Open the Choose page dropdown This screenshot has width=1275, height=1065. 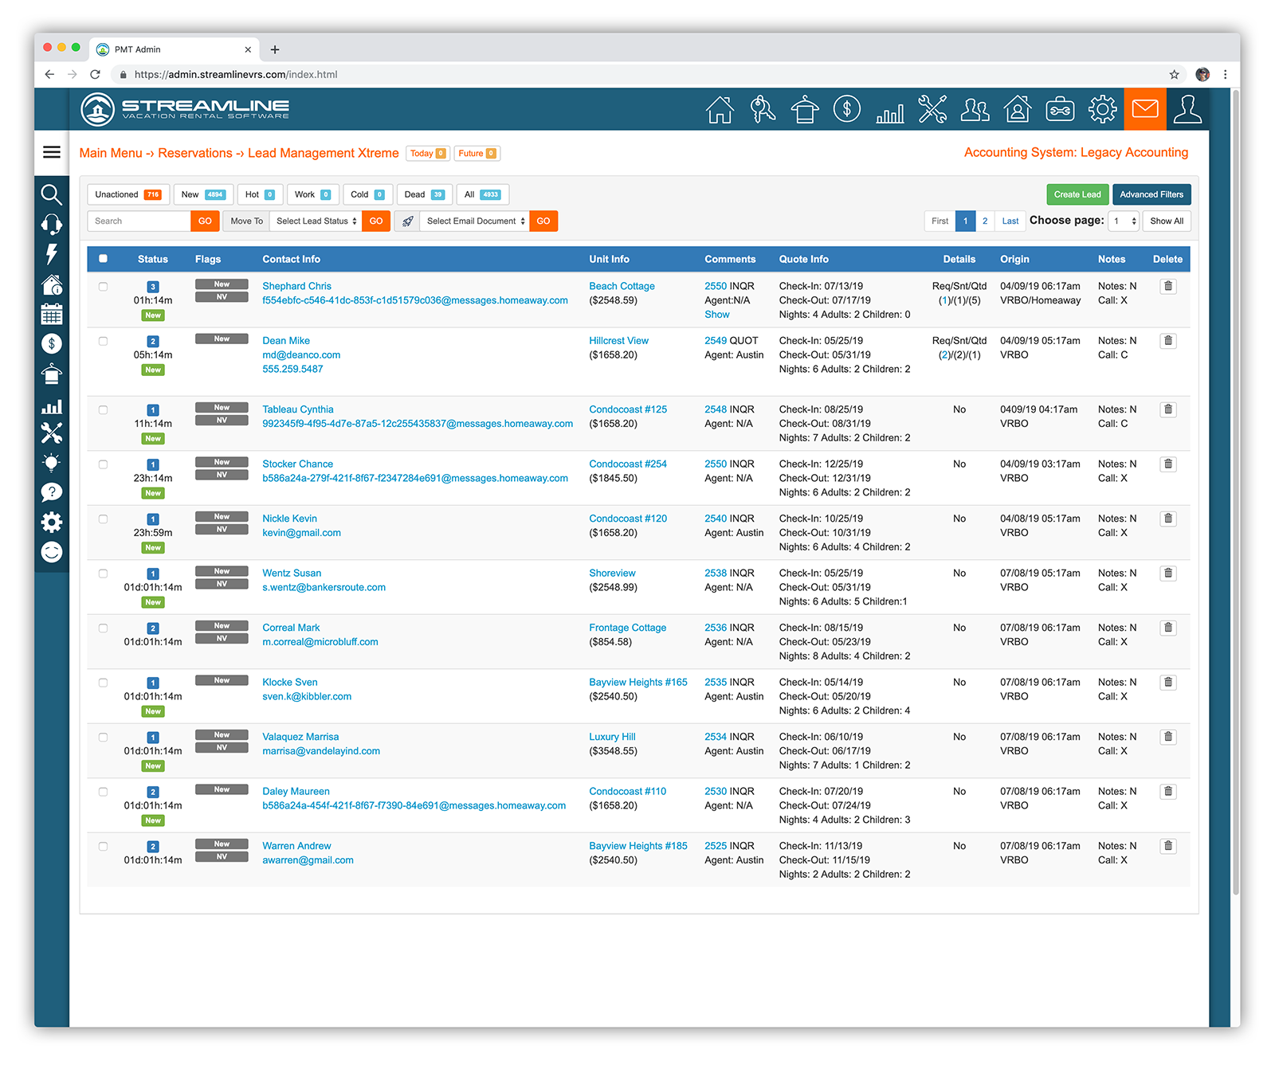pyautogui.click(x=1124, y=221)
